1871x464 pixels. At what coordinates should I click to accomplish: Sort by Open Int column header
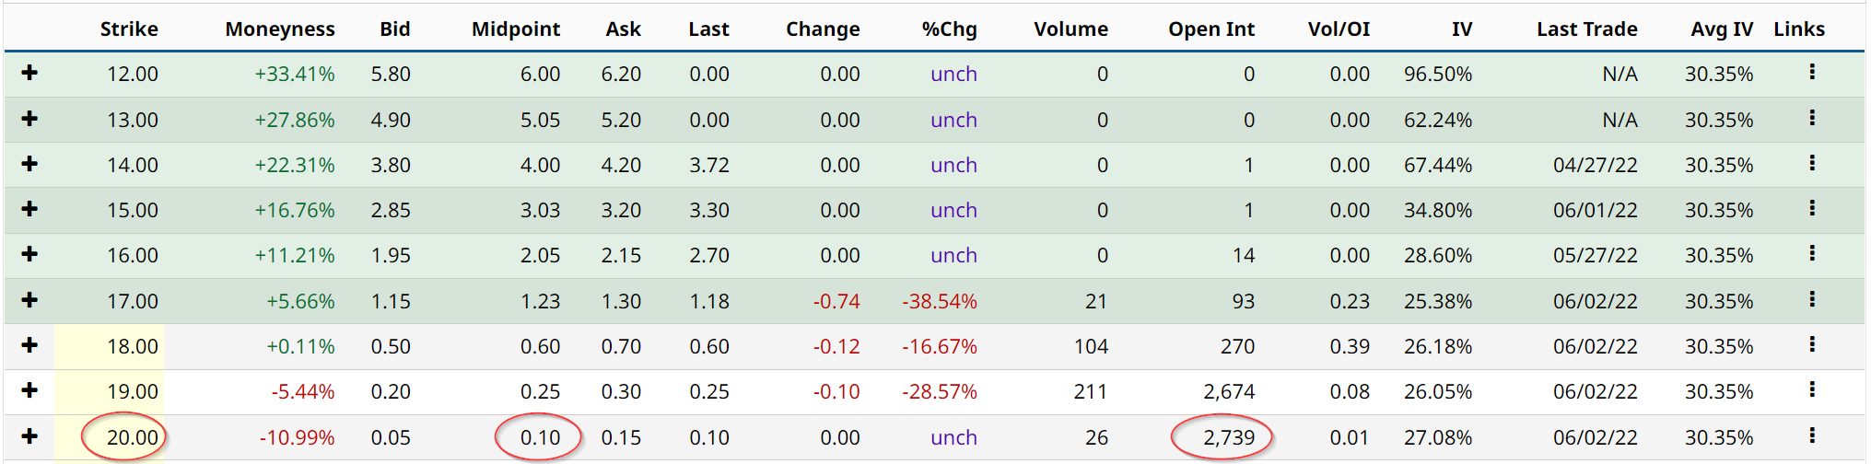[1210, 29]
